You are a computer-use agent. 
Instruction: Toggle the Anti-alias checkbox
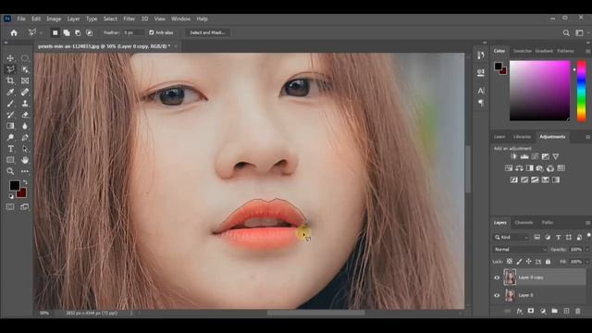[x=152, y=33]
